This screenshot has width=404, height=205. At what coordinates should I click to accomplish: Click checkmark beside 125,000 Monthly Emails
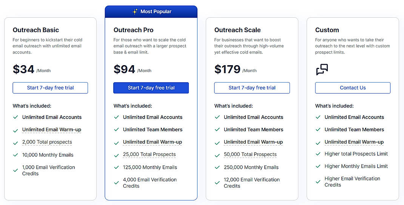[x=116, y=167]
